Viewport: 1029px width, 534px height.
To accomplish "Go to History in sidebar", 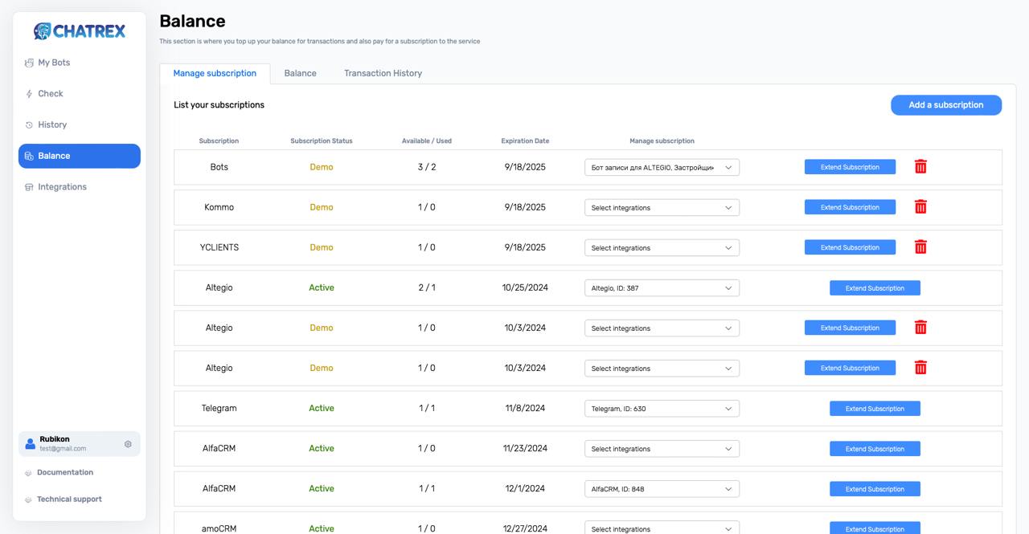I will [x=80, y=124].
